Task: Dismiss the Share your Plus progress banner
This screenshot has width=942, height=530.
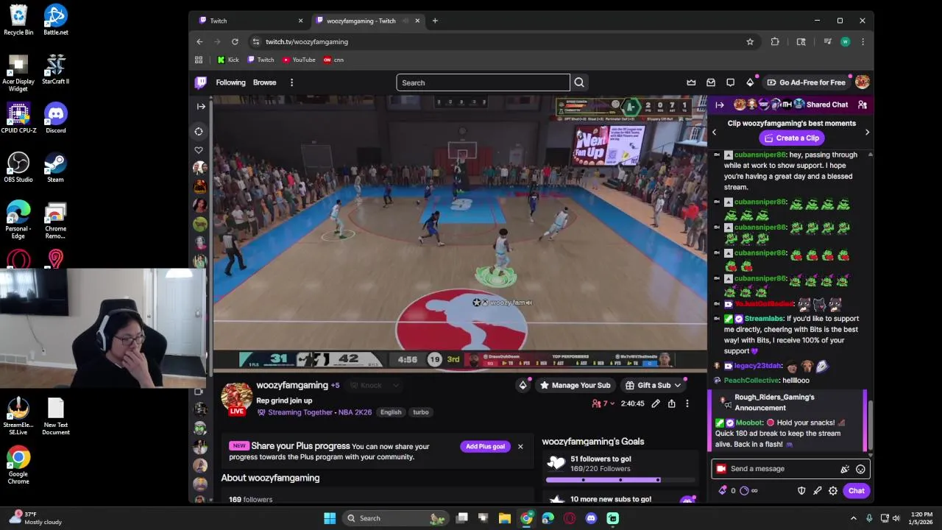Action: (x=520, y=447)
